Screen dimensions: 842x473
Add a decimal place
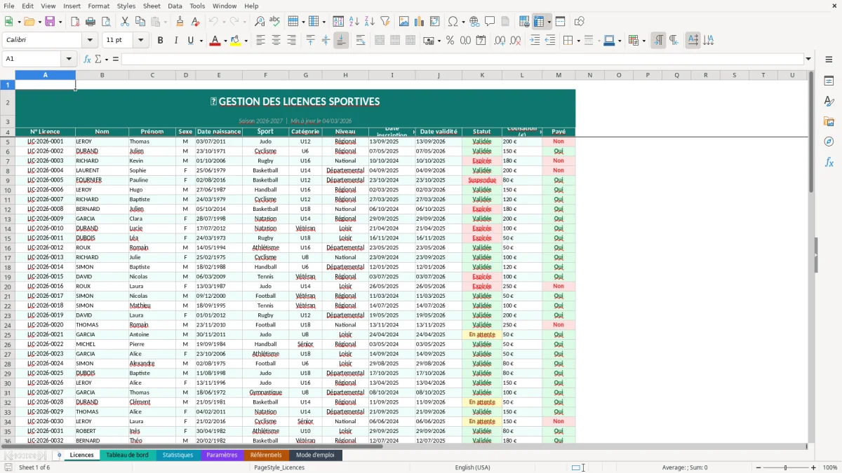500,41
